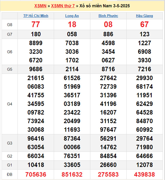165x180 pixels.
Task: Select the ĐB special prize row label
Action: (x=10, y=174)
